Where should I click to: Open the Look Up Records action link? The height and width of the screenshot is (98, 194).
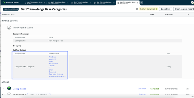[x=19, y=89]
